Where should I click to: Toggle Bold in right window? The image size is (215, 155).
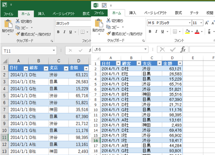pyautogui.click(x=150, y=32)
